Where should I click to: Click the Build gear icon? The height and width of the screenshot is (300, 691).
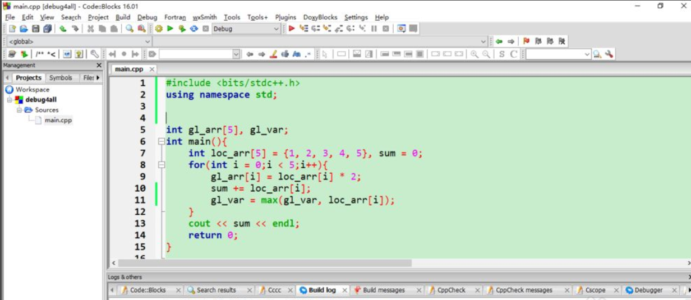(159, 29)
